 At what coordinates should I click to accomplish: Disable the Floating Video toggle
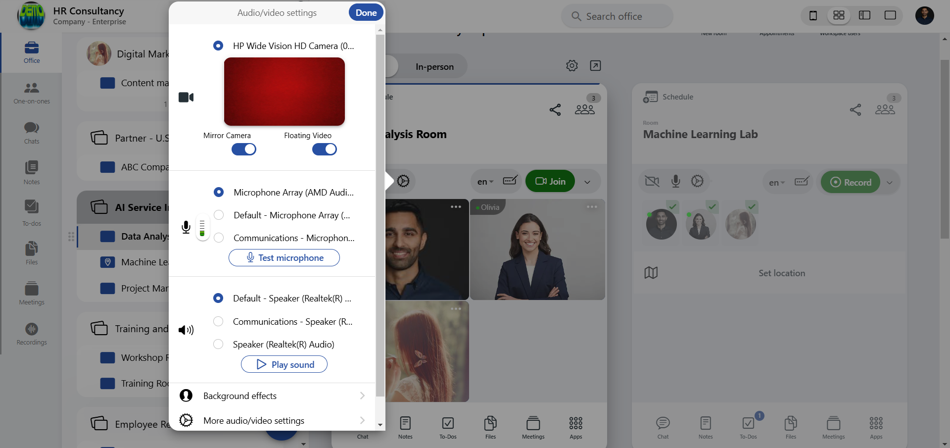325,149
